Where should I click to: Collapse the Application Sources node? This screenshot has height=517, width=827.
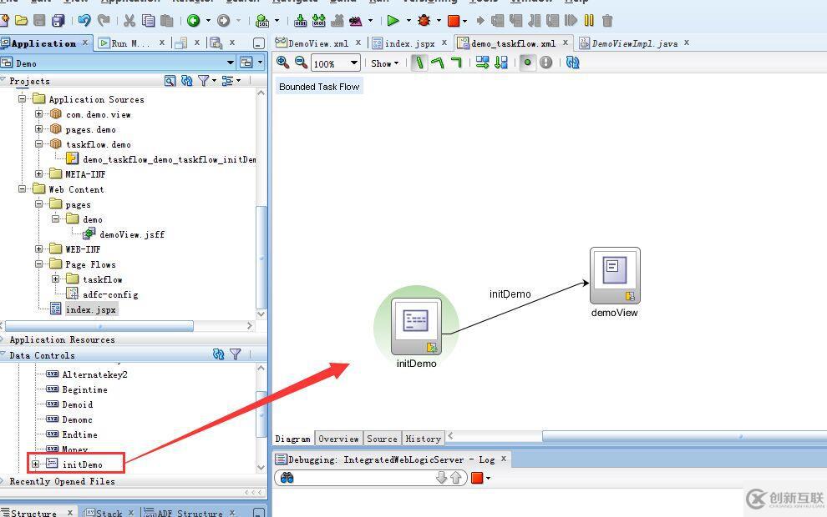click(x=23, y=98)
